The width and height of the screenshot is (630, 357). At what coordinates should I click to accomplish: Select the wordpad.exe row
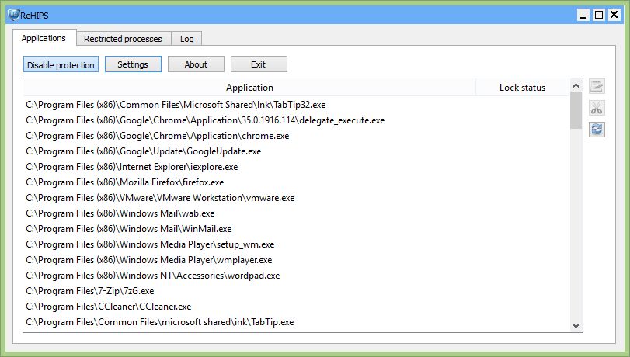pyautogui.click(x=296, y=276)
